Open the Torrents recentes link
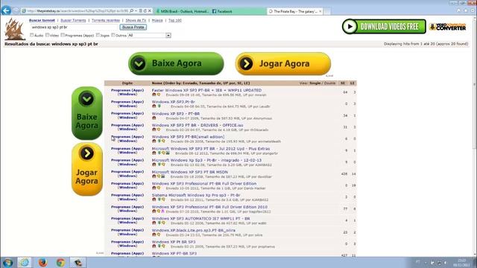Image resolution: width=477 pixels, height=268 pixels. pyautogui.click(x=106, y=20)
